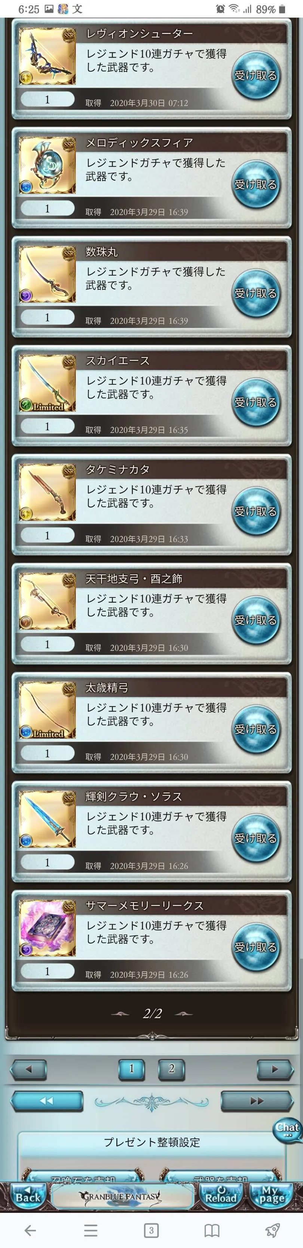Open browser tabs counter showing 3
Image resolution: width=303 pixels, height=1248 pixels.
(151, 1230)
